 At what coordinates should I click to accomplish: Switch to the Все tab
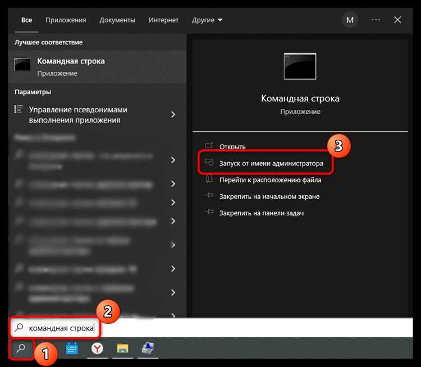tap(26, 20)
